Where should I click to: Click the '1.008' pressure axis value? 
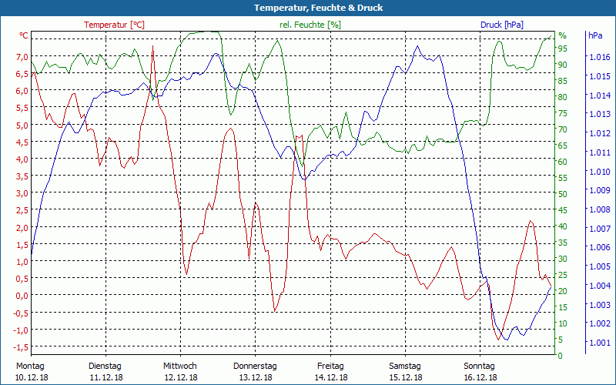click(600, 209)
